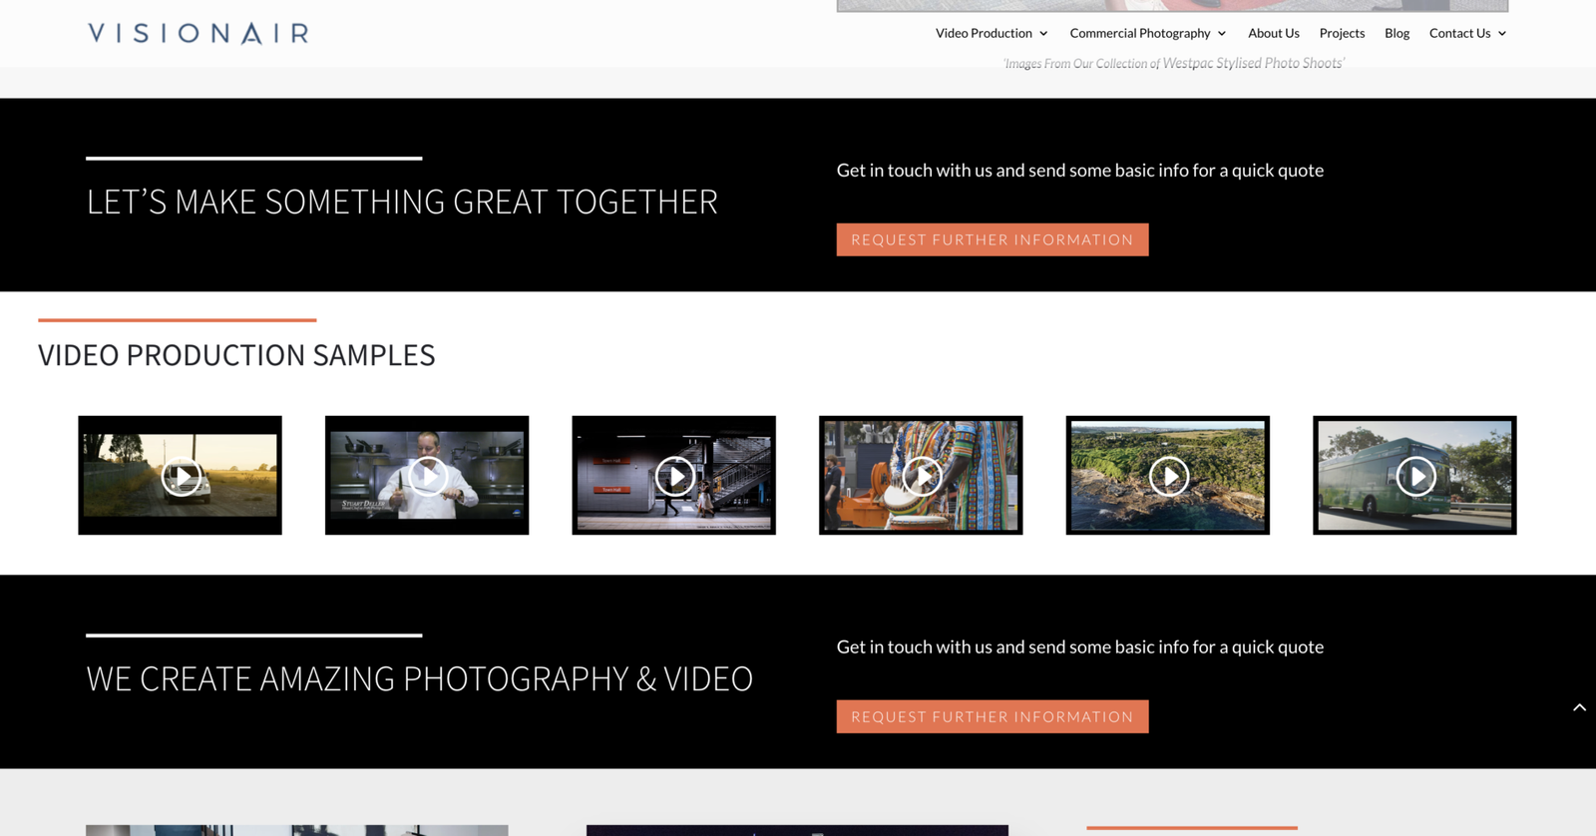This screenshot has height=836, width=1596.
Task: Go to the Projects page
Action: (x=1342, y=33)
